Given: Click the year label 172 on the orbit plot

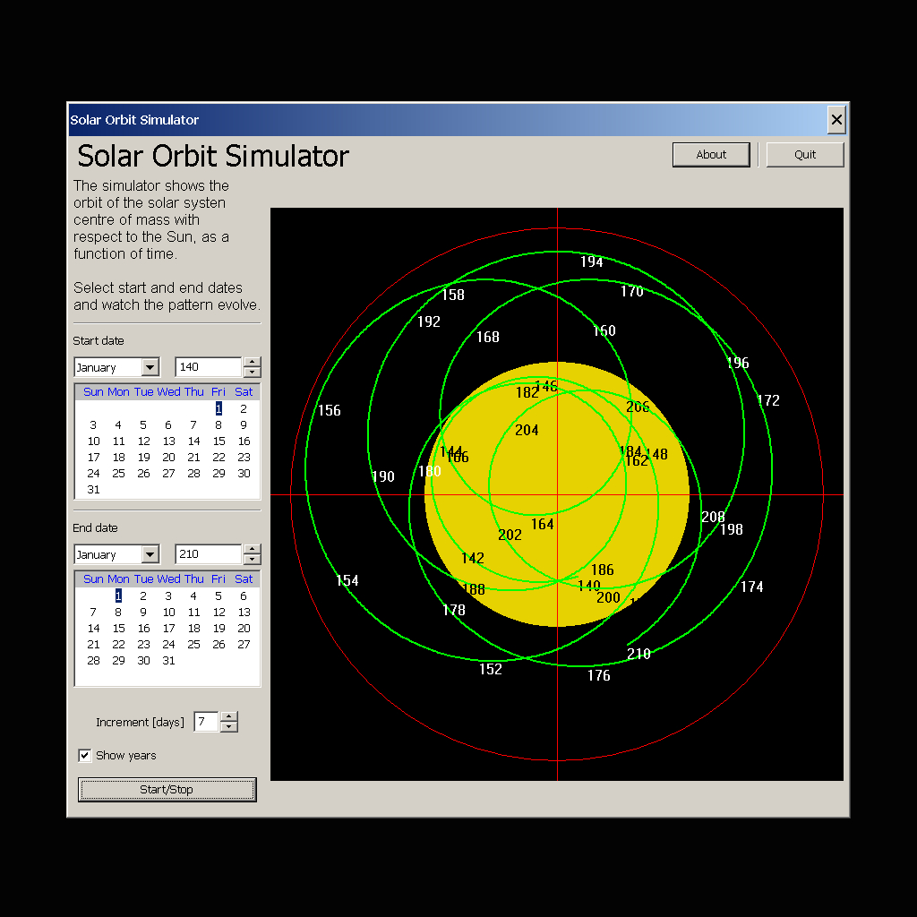Looking at the screenshot, I should pos(767,400).
